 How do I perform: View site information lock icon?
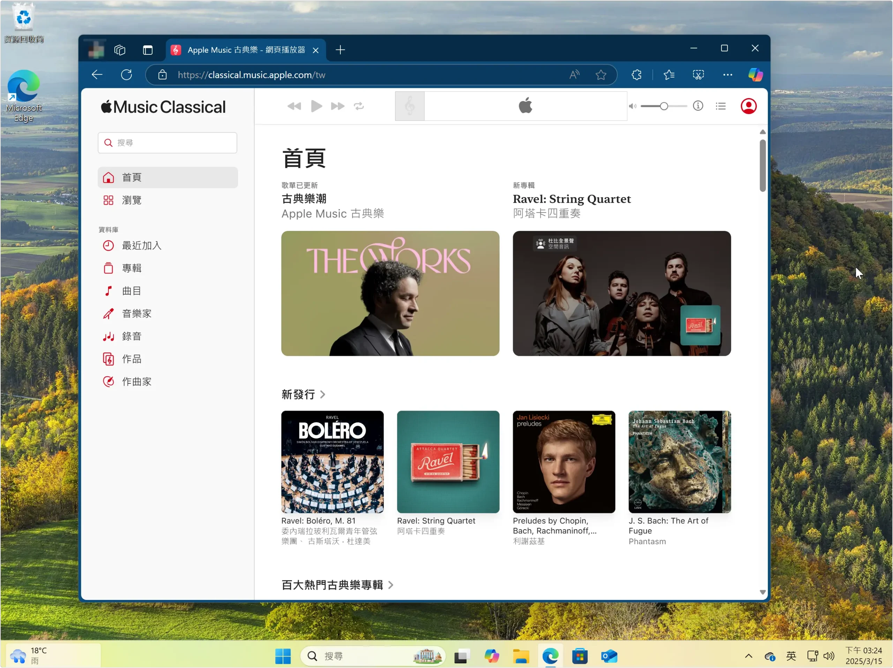pos(162,75)
